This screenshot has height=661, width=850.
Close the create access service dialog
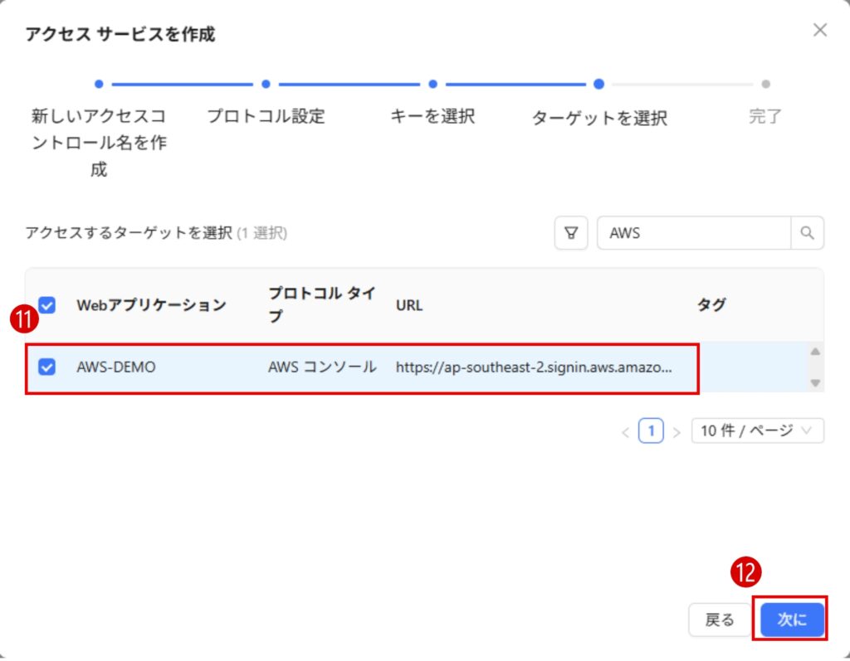(820, 31)
